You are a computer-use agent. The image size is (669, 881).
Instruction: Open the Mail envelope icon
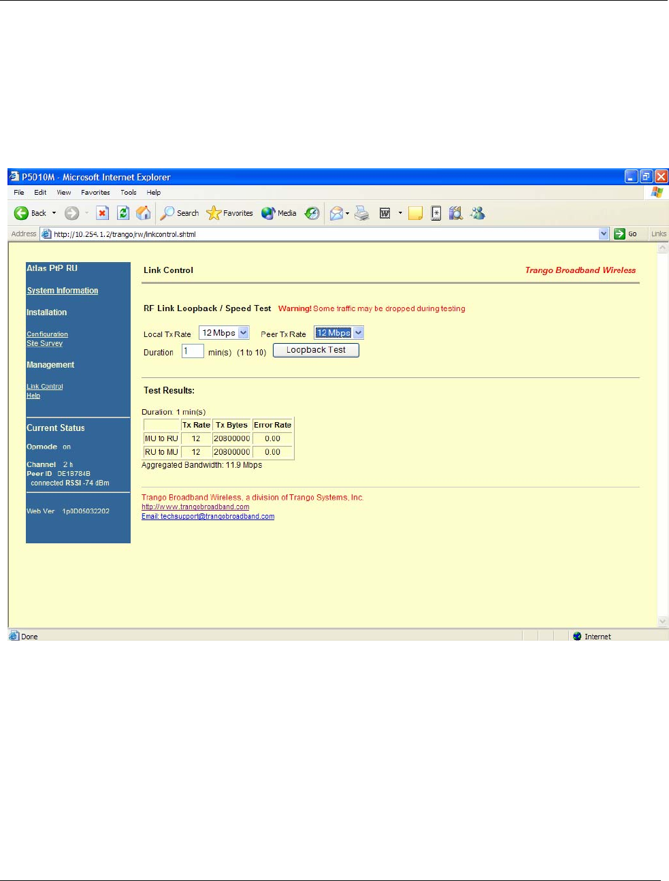pos(336,213)
